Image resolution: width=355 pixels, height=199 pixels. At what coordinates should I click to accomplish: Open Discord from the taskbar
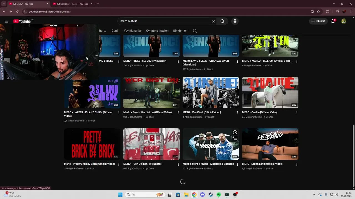click(x=202, y=195)
